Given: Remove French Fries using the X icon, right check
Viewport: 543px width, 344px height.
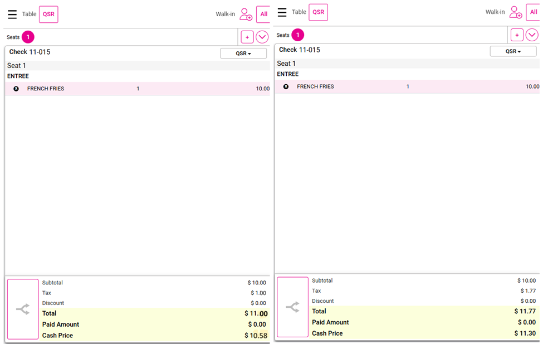Looking at the screenshot, I should click(286, 86).
